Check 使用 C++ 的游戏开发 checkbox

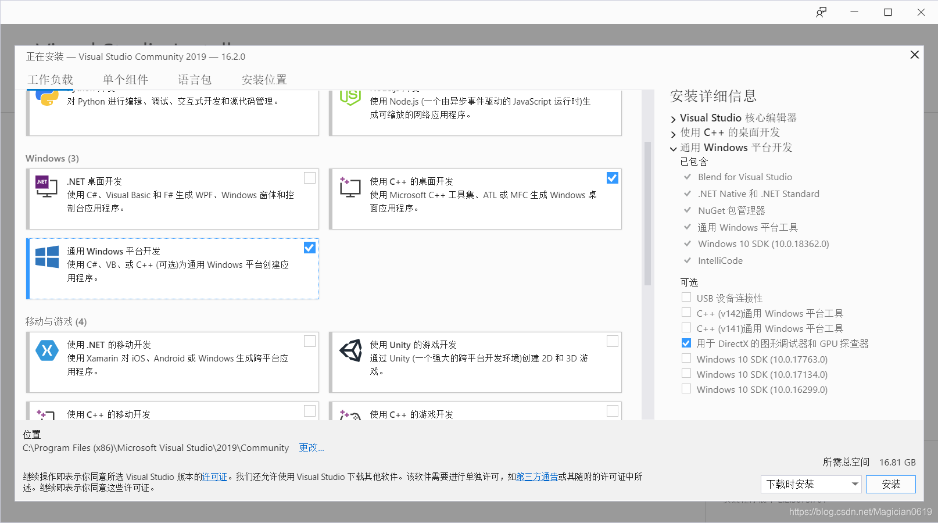click(613, 411)
